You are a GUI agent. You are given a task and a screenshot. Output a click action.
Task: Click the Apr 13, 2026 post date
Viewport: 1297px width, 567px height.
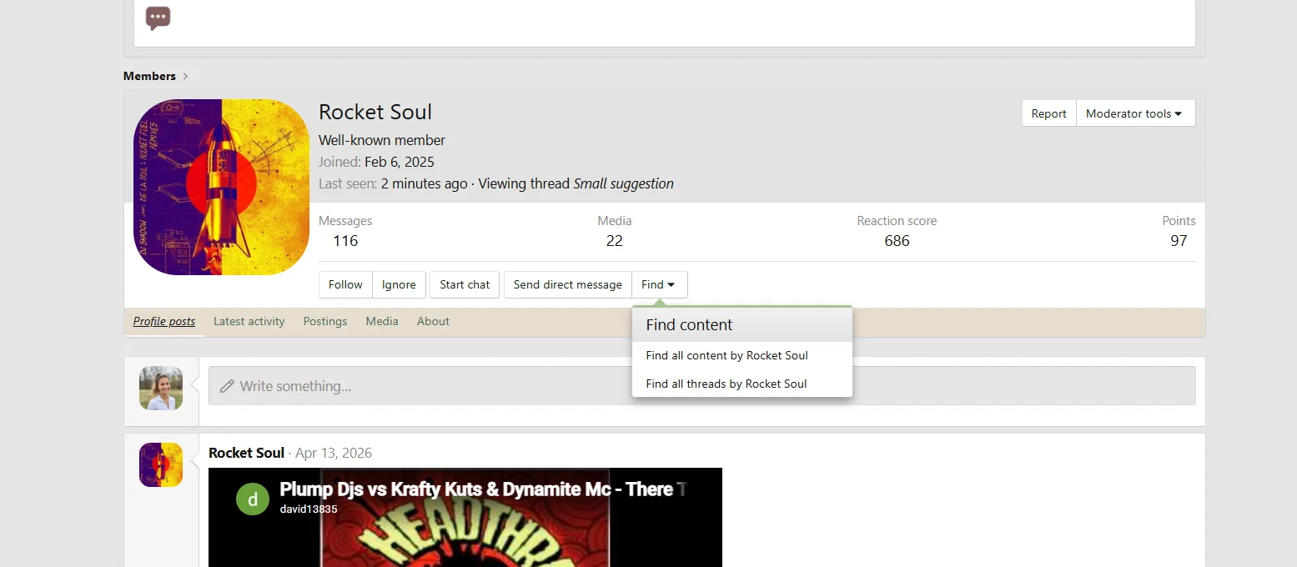point(334,453)
